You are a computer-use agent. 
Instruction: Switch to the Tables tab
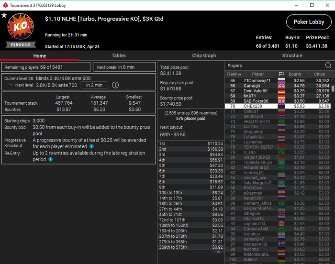pos(119,55)
